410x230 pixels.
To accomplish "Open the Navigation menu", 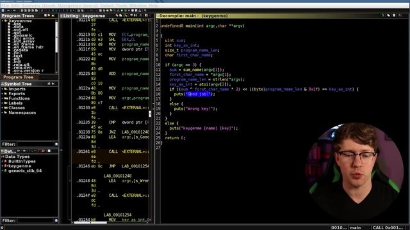I will tap(70, 6).
